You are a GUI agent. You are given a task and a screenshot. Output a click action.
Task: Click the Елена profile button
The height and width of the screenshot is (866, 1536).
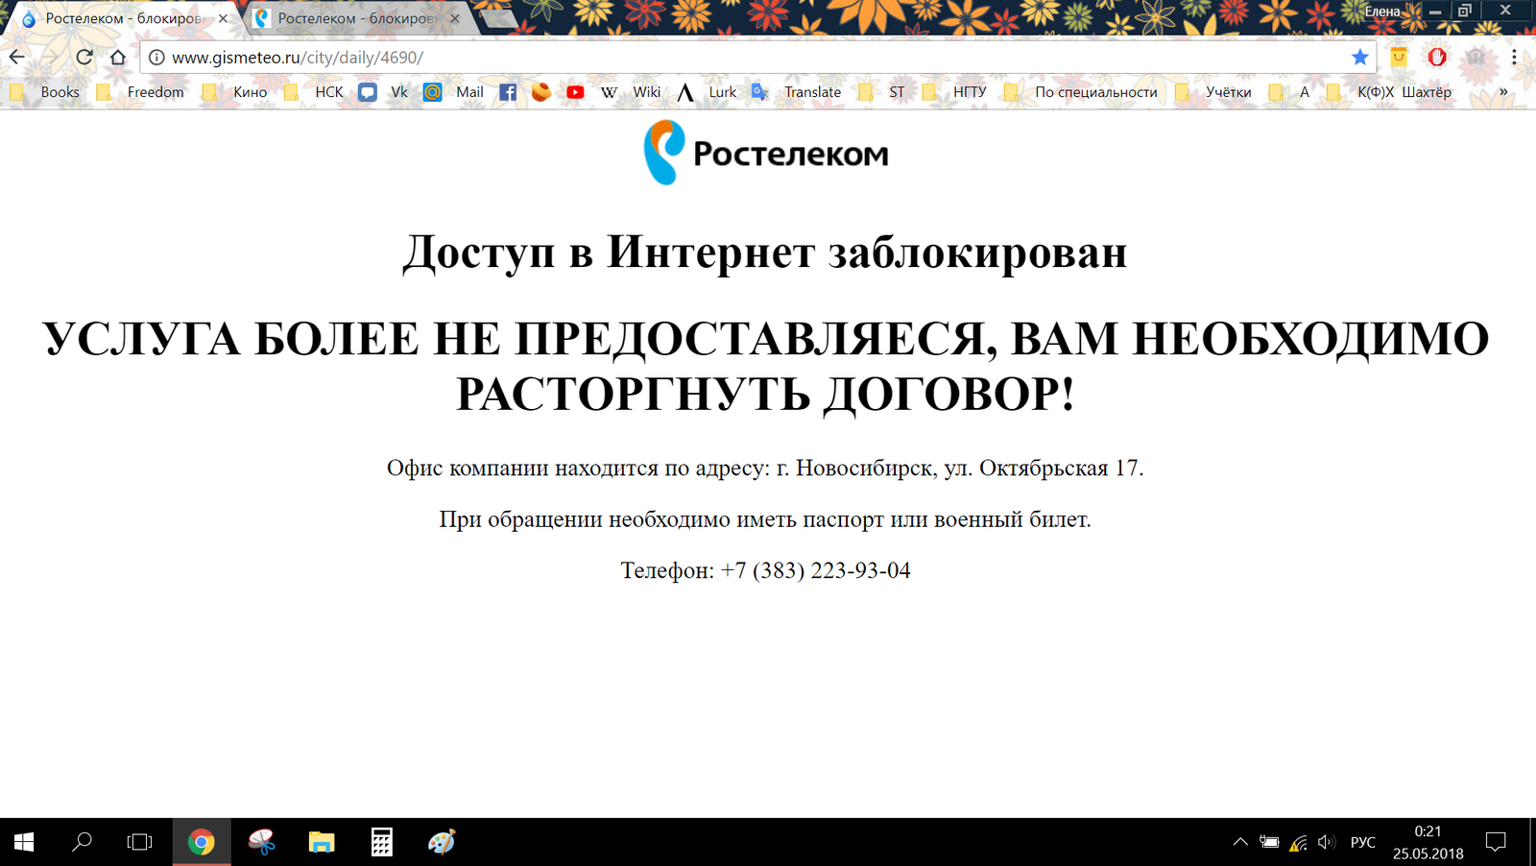(x=1382, y=12)
